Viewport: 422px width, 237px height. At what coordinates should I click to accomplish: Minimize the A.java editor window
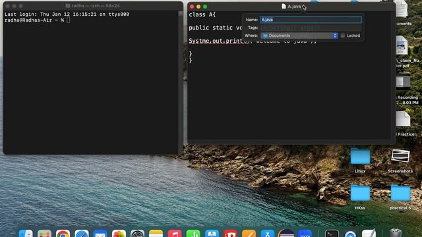[x=198, y=7]
